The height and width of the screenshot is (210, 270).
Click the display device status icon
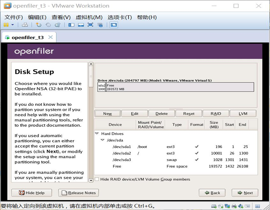[247, 206]
